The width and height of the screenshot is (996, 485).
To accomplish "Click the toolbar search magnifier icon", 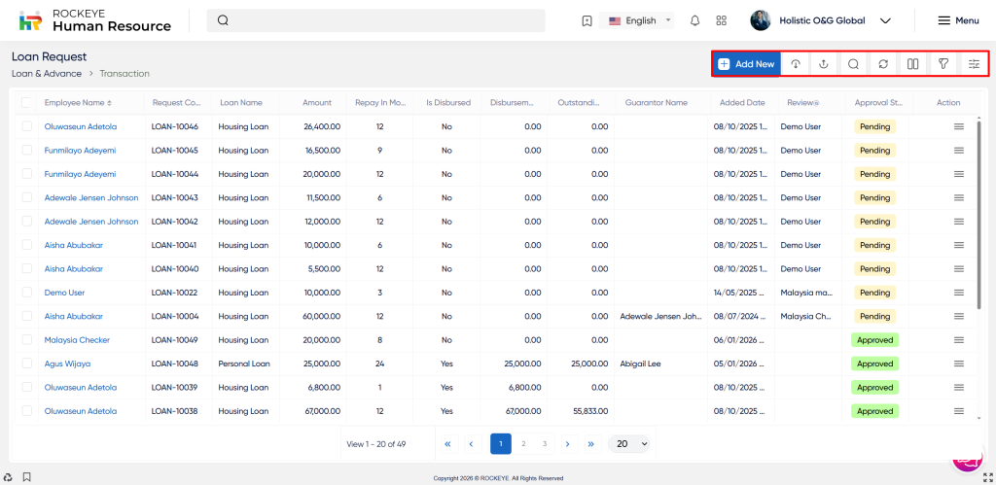I will (x=853, y=64).
